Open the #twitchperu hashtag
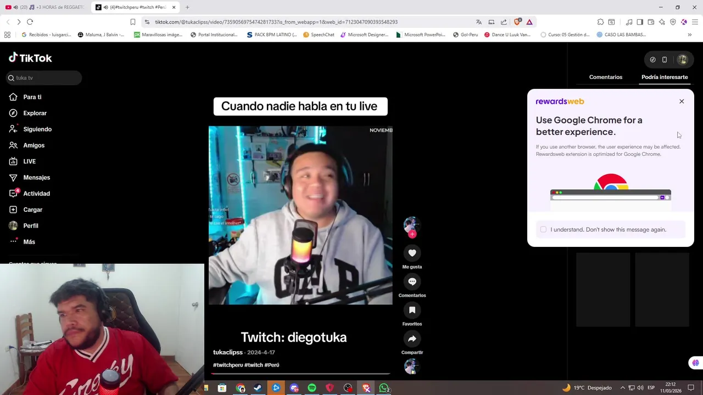The width and height of the screenshot is (703, 395). [x=228, y=365]
